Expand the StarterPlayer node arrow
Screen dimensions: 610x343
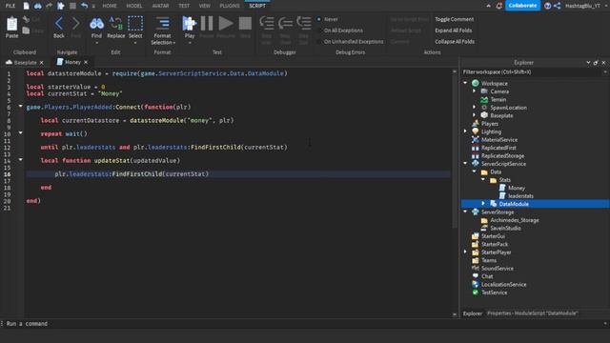(465, 252)
